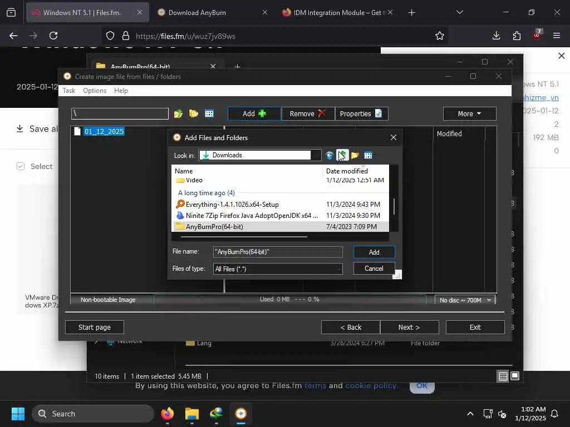
Task: Go back with the dialog's back-arrow icon
Action: coord(330,156)
